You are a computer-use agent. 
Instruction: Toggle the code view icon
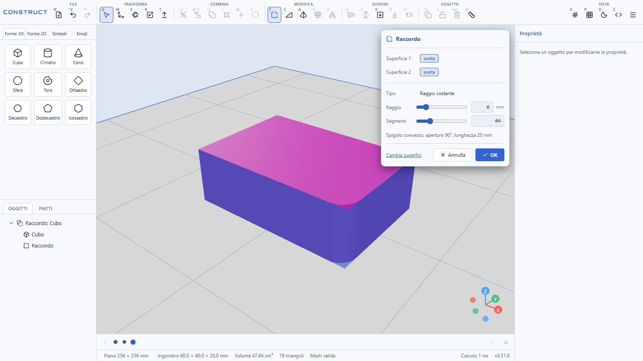[618, 15]
